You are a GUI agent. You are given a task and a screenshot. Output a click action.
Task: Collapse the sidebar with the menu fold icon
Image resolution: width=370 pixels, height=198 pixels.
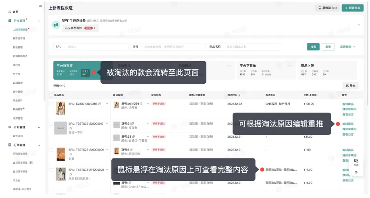coord(40,6)
